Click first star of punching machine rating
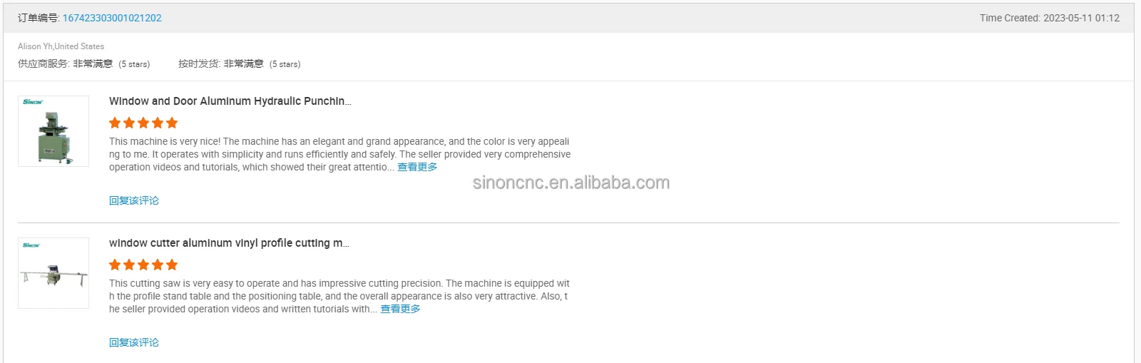The width and height of the screenshot is (1141, 363). (115, 123)
